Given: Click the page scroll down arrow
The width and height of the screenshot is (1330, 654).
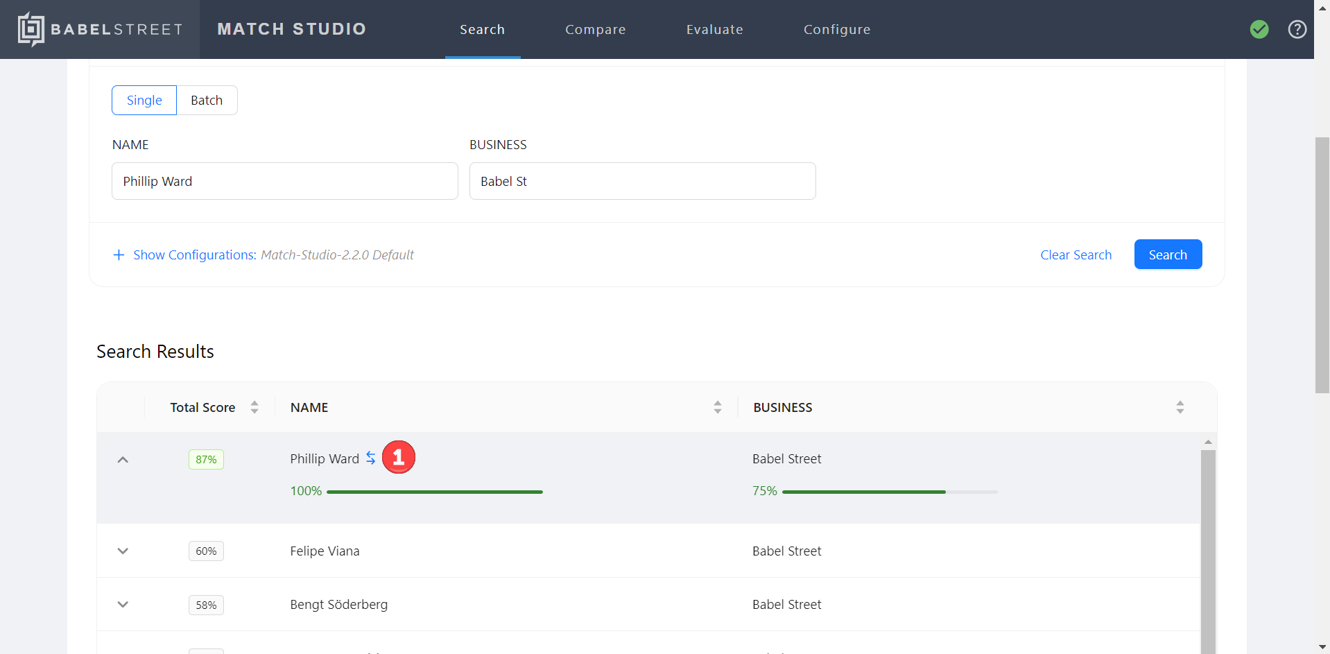Looking at the screenshot, I should tap(1322, 647).
